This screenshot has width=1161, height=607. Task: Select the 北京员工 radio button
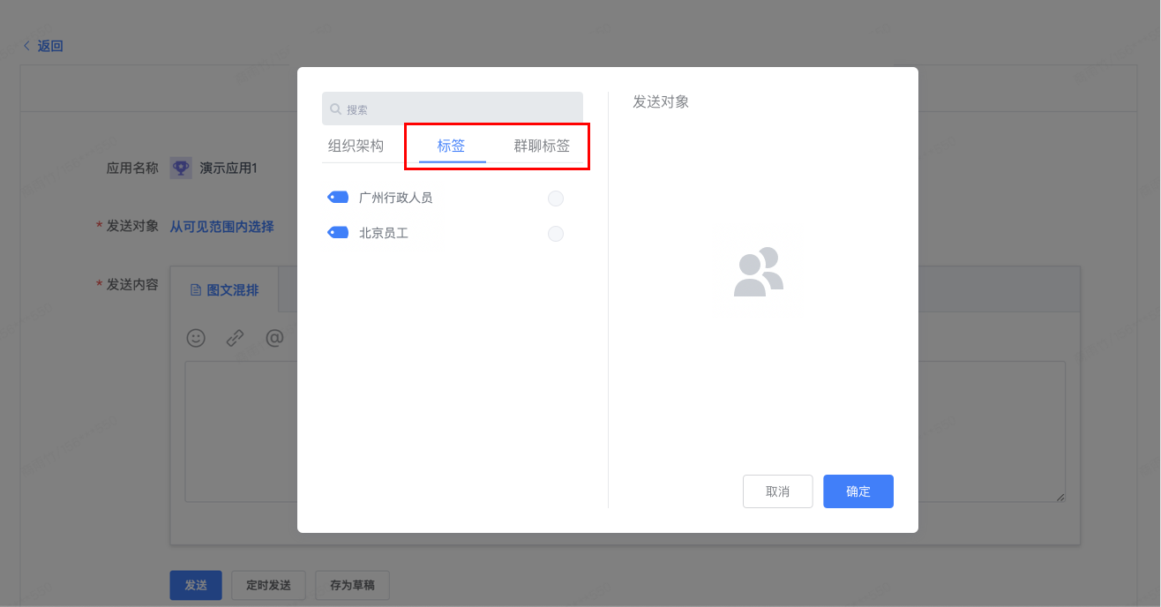pos(556,234)
